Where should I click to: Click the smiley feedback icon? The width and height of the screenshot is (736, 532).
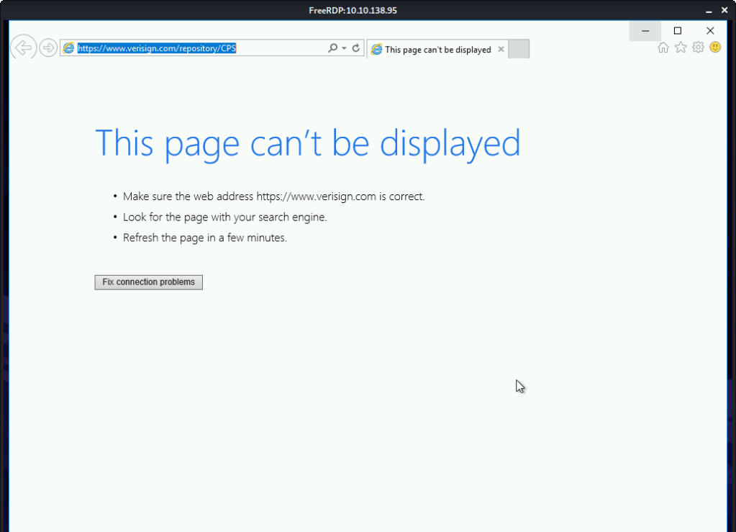[715, 48]
